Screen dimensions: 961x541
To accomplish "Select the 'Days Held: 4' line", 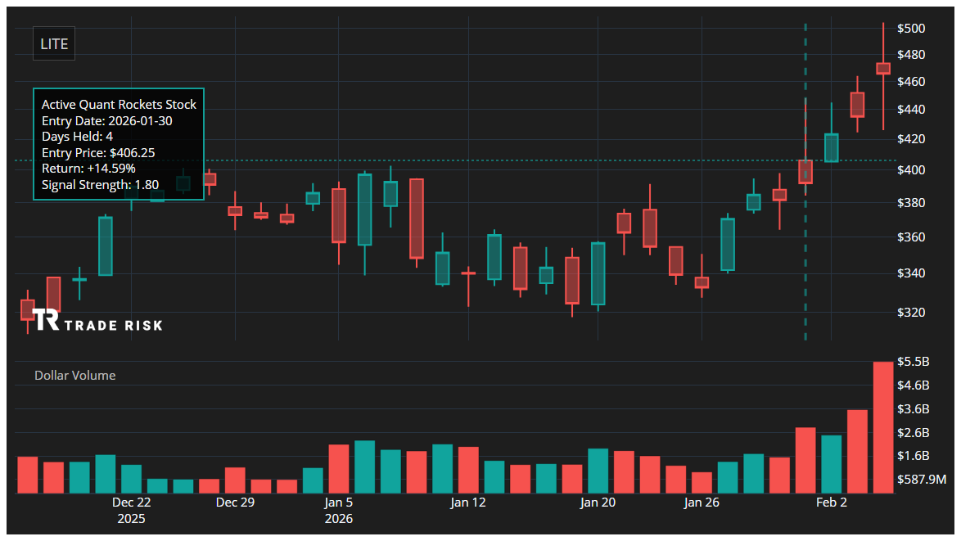I will pos(77,137).
